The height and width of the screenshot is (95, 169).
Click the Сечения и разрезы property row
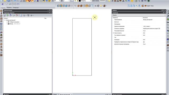pyautogui.click(x=139, y=28)
